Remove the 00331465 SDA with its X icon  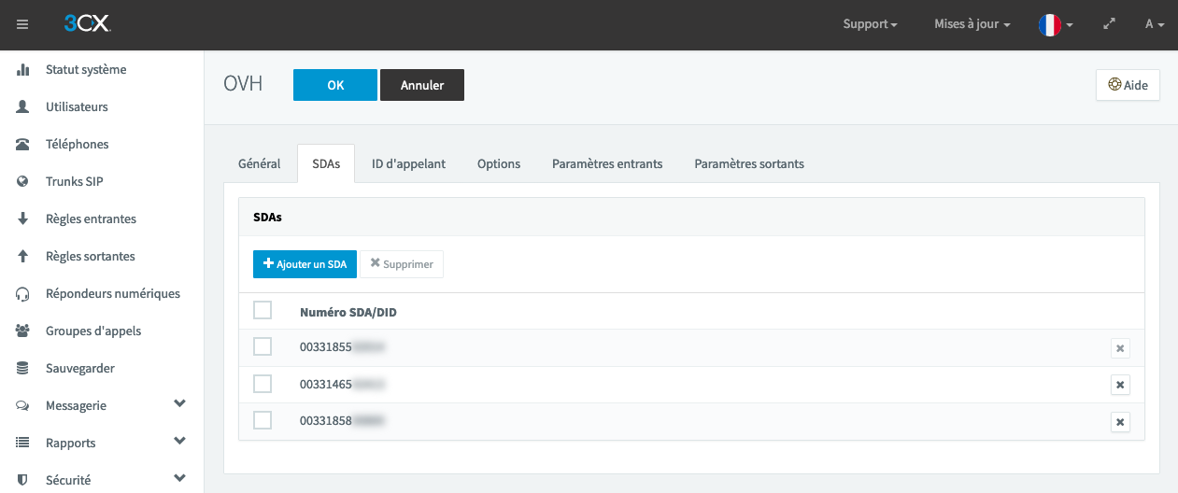click(1120, 385)
